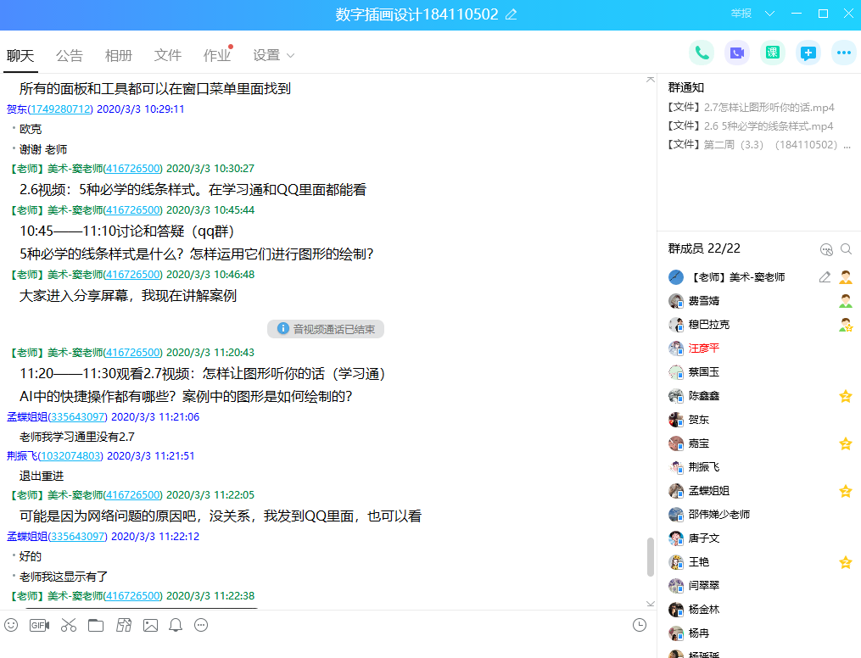Switch to the 作业 tab
Image resolution: width=861 pixels, height=658 pixels.
click(216, 55)
